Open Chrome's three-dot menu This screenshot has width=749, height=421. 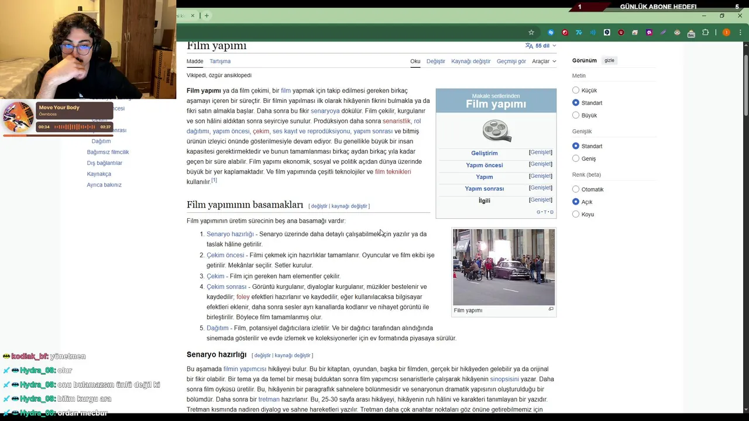tap(740, 33)
